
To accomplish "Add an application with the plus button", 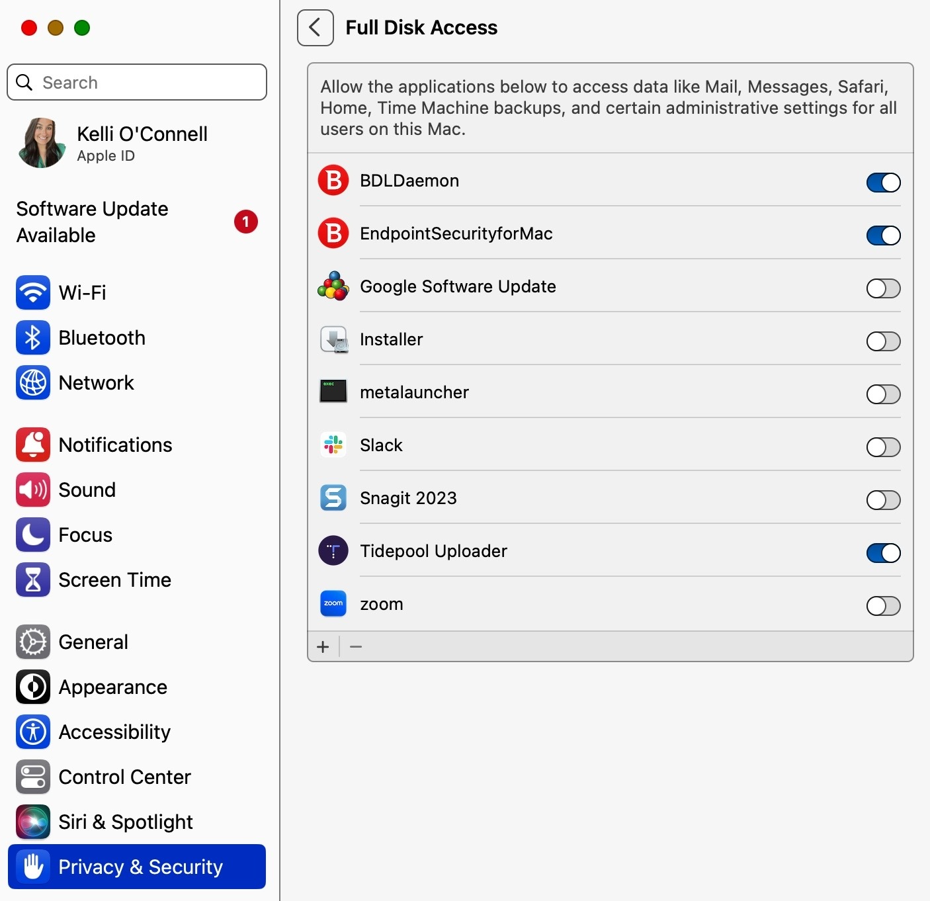I will coord(323,647).
